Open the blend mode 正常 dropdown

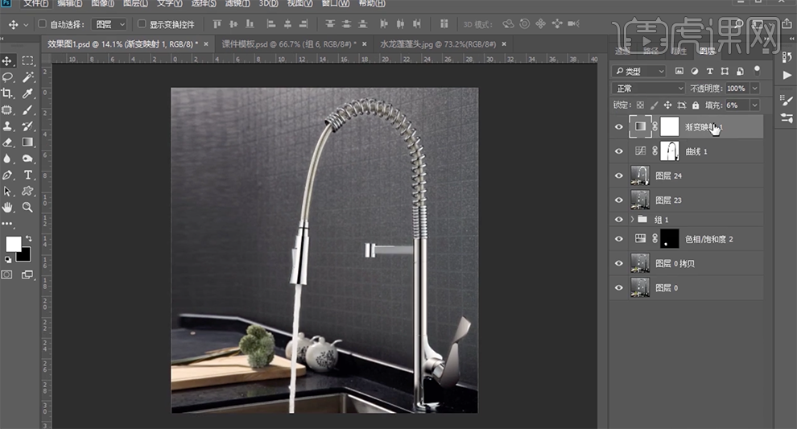pyautogui.click(x=648, y=88)
